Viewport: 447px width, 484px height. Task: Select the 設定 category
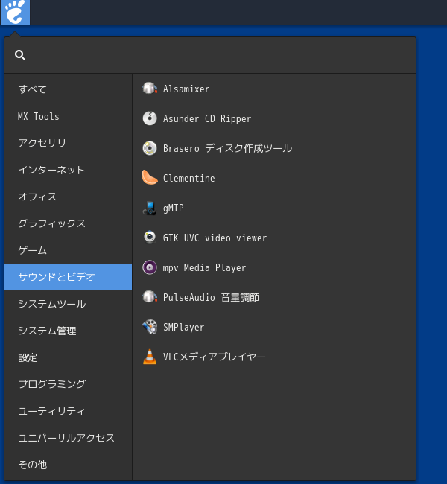(69, 357)
